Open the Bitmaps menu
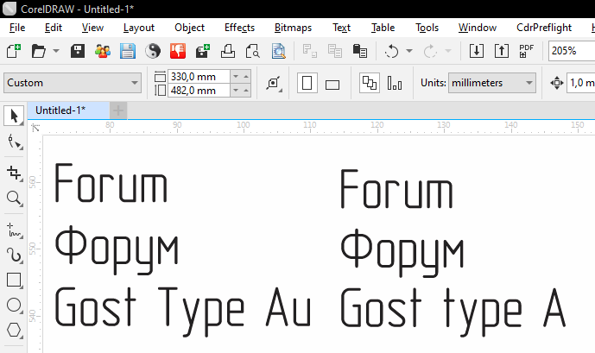This screenshot has width=595, height=353. [293, 28]
